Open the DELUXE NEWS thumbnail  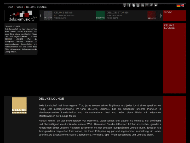coord(48,16)
